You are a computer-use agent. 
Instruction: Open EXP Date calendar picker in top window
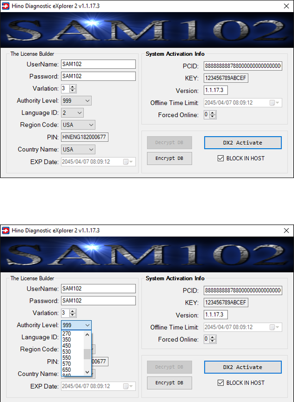128,162
